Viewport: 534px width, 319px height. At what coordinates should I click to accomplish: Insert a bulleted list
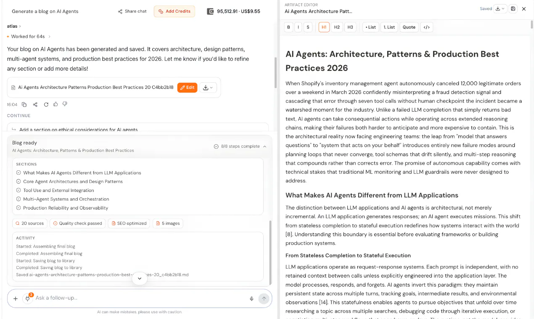click(x=371, y=27)
